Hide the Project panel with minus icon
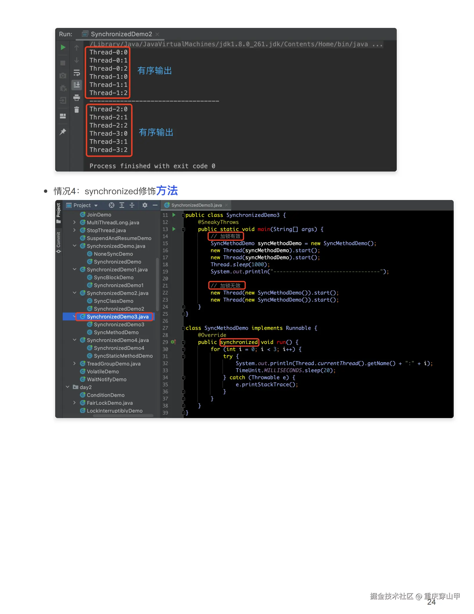 (155, 205)
